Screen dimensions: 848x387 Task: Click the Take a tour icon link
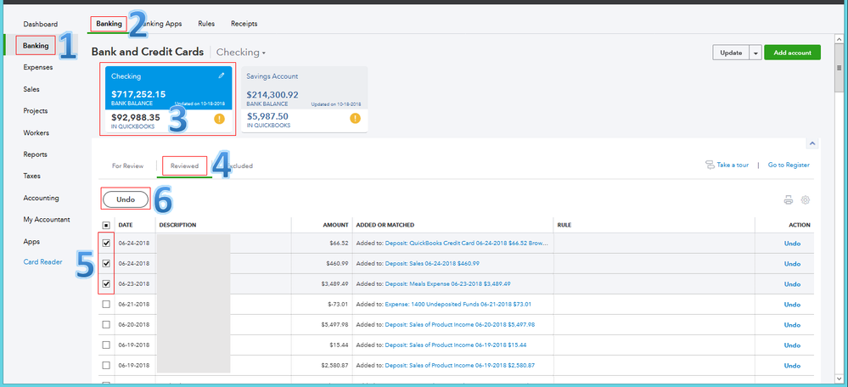[x=710, y=165]
